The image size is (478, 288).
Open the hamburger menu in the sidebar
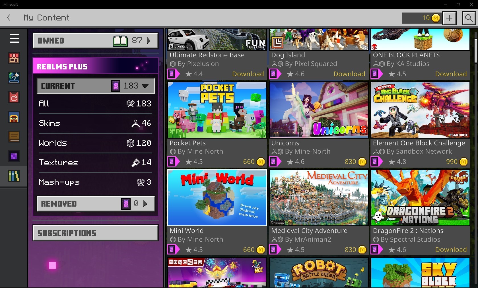14,38
